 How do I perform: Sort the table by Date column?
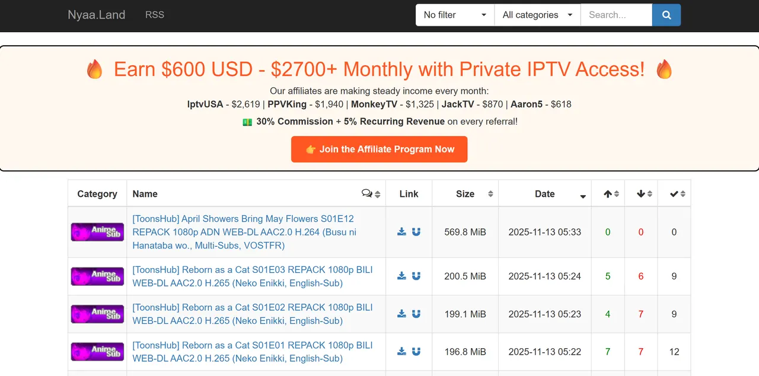pos(544,194)
